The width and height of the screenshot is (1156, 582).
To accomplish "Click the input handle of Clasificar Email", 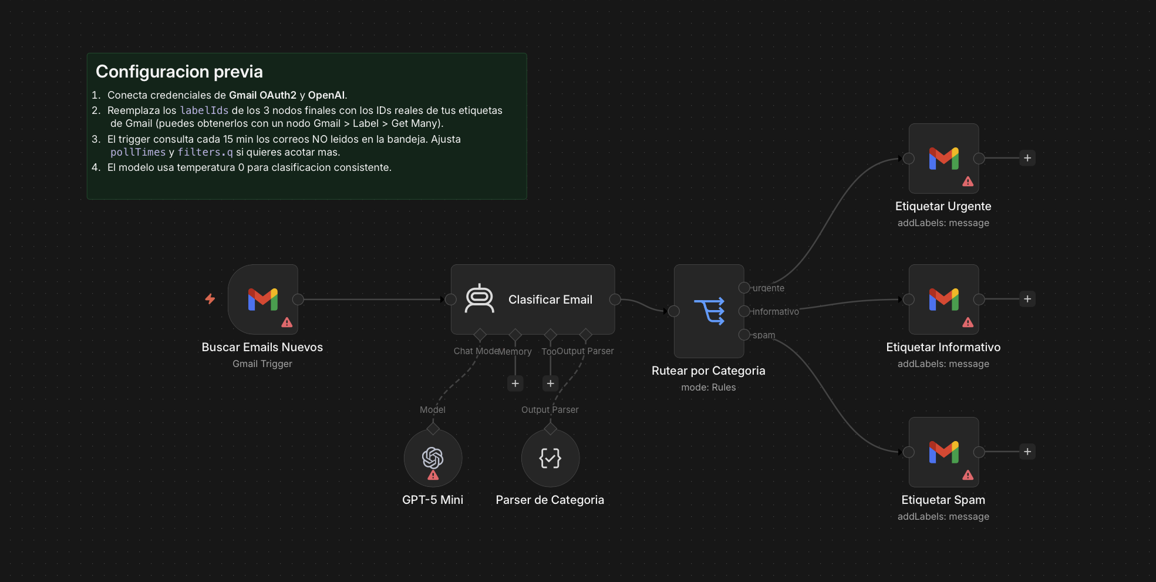I will [451, 300].
